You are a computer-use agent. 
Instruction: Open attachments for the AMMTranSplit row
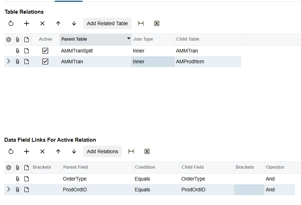18,51
